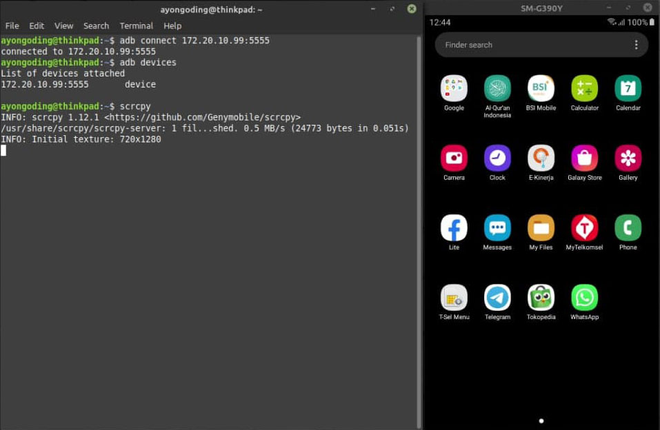Image resolution: width=660 pixels, height=430 pixels.
Task: Minimize the SM-G390Y scrcpy window
Action: tap(609, 8)
